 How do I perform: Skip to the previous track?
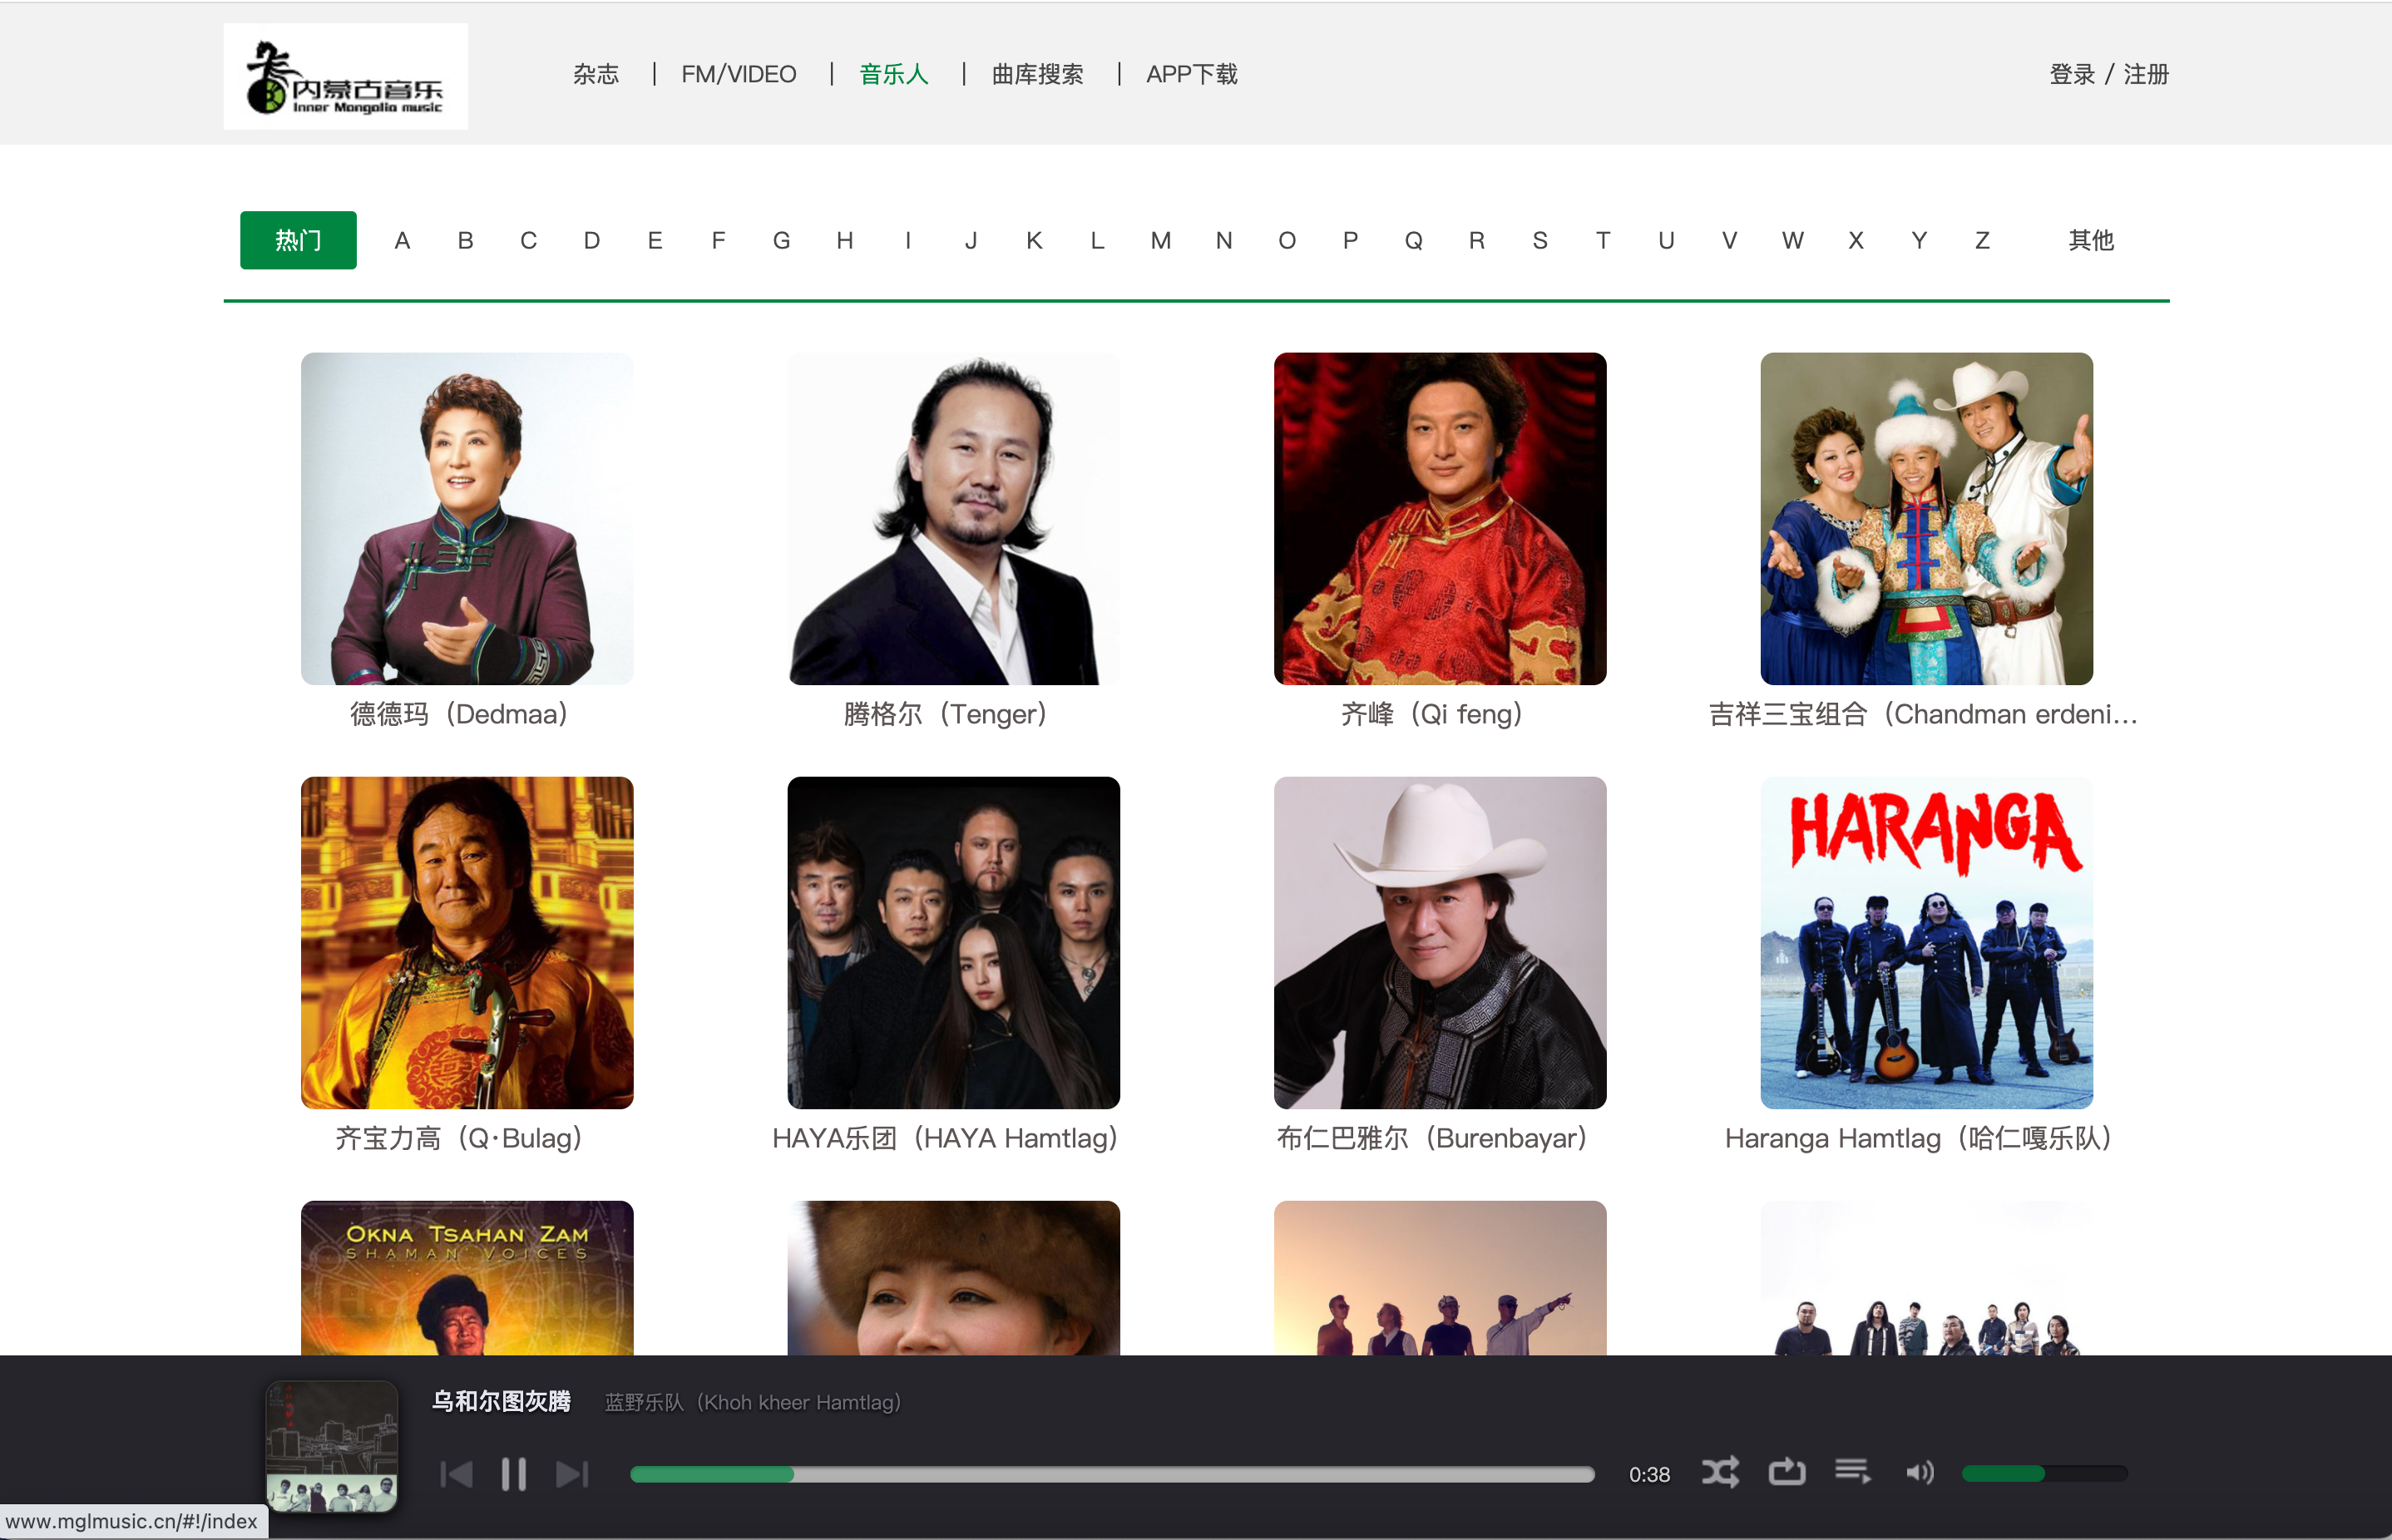pos(456,1474)
